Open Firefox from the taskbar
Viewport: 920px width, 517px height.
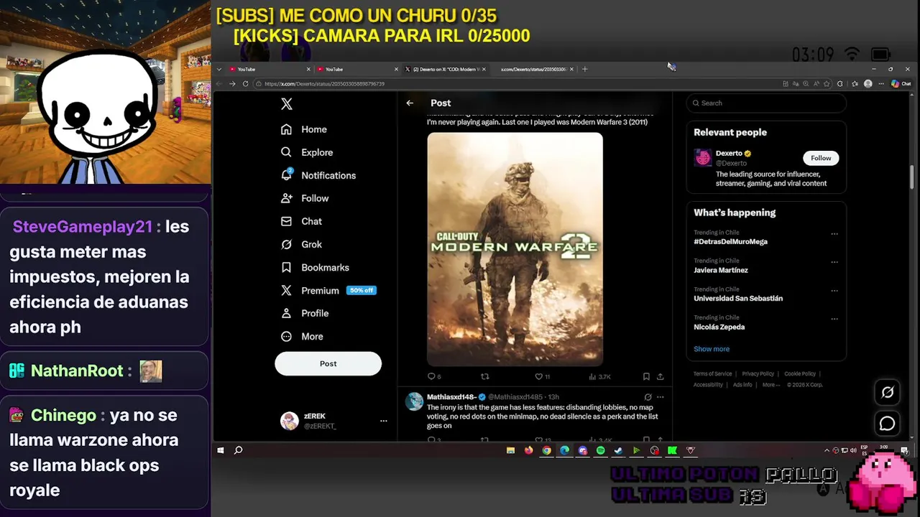click(528, 450)
